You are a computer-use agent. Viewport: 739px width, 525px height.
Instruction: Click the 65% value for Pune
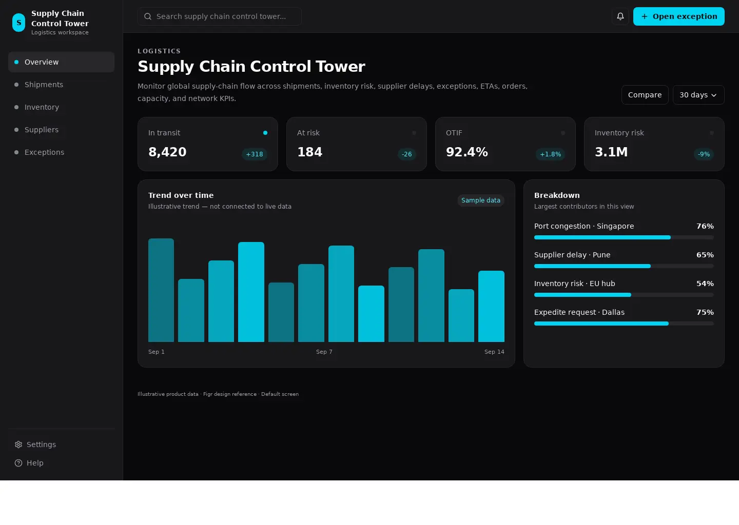(705, 255)
